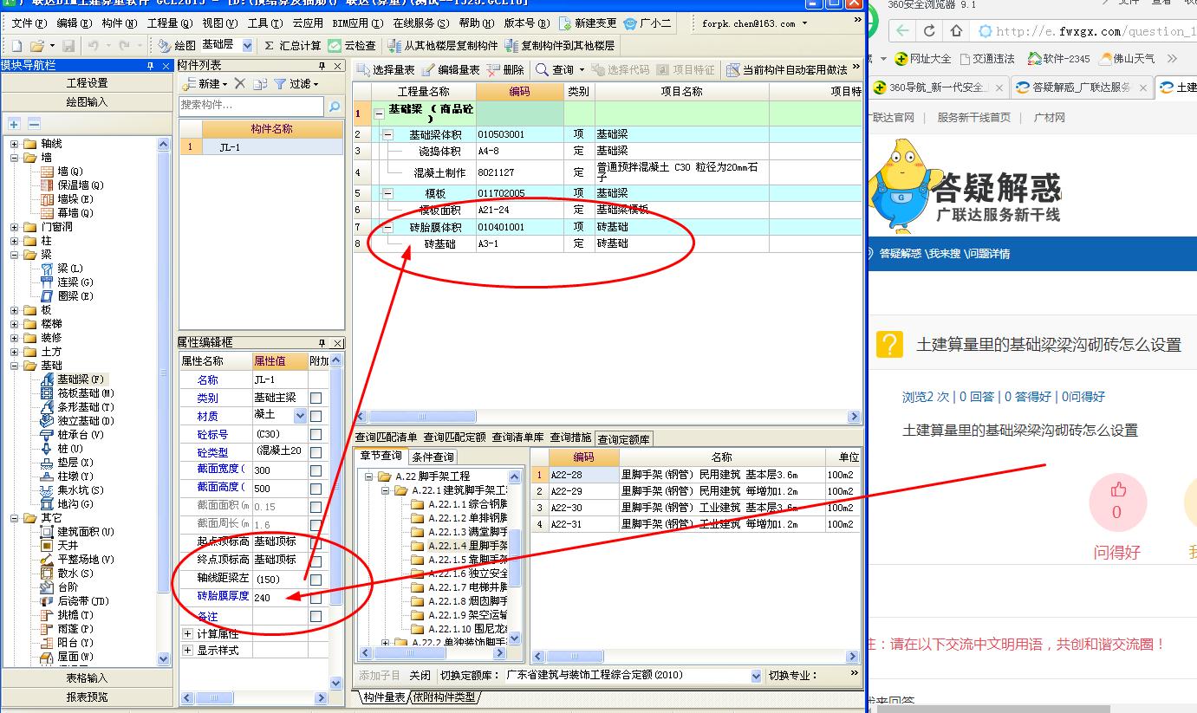The image size is (1197, 713).
Task: Open 基础层 floor dropdown
Action: [248, 45]
